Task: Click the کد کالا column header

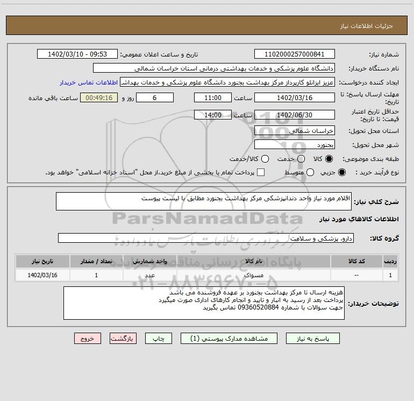Action: pos(356,261)
